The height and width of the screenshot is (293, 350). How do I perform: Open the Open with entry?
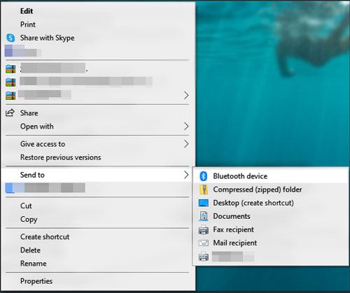(98, 127)
